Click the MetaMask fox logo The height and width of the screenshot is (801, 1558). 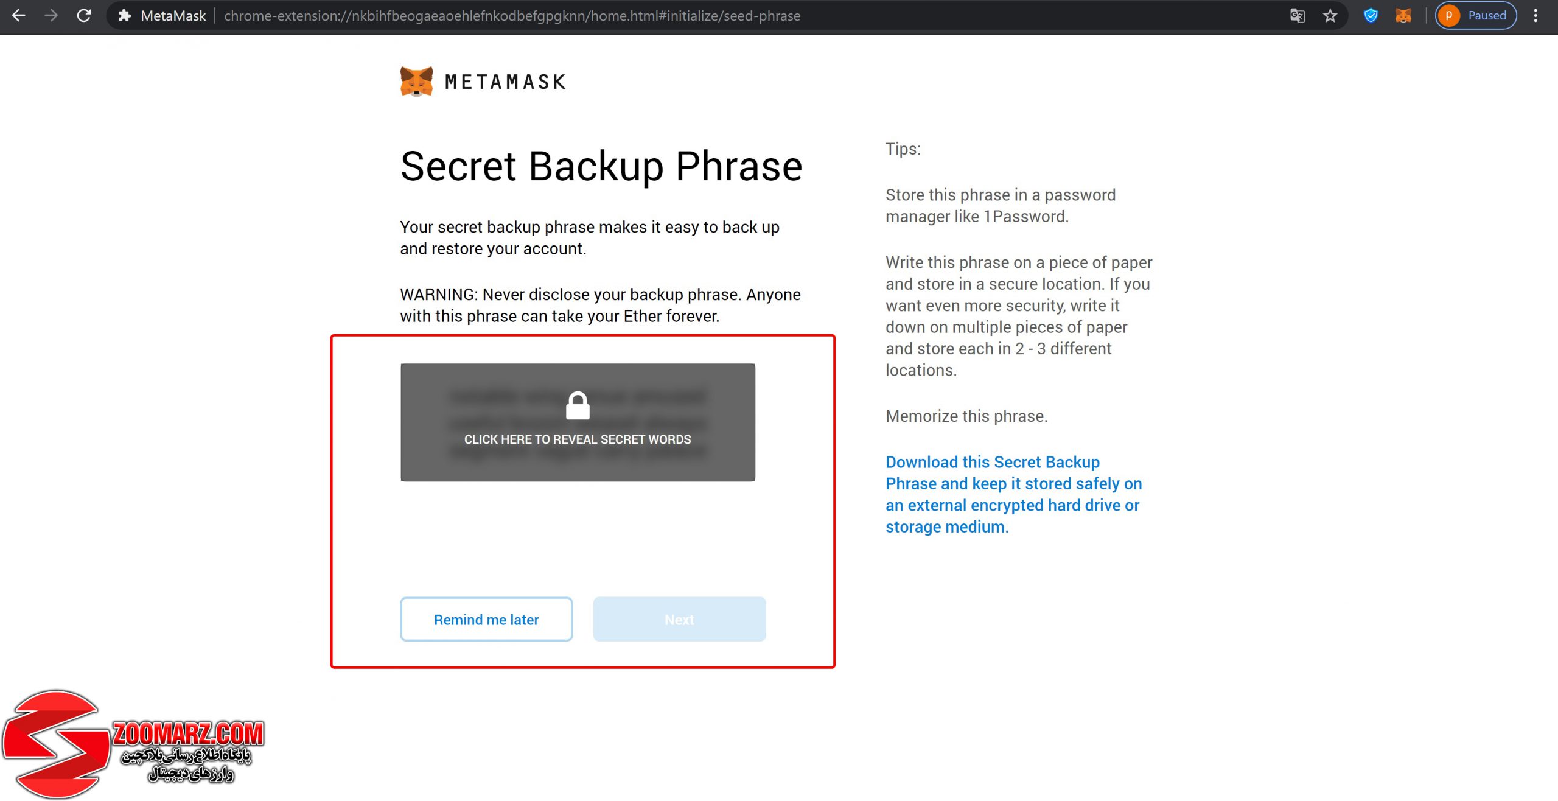click(416, 82)
